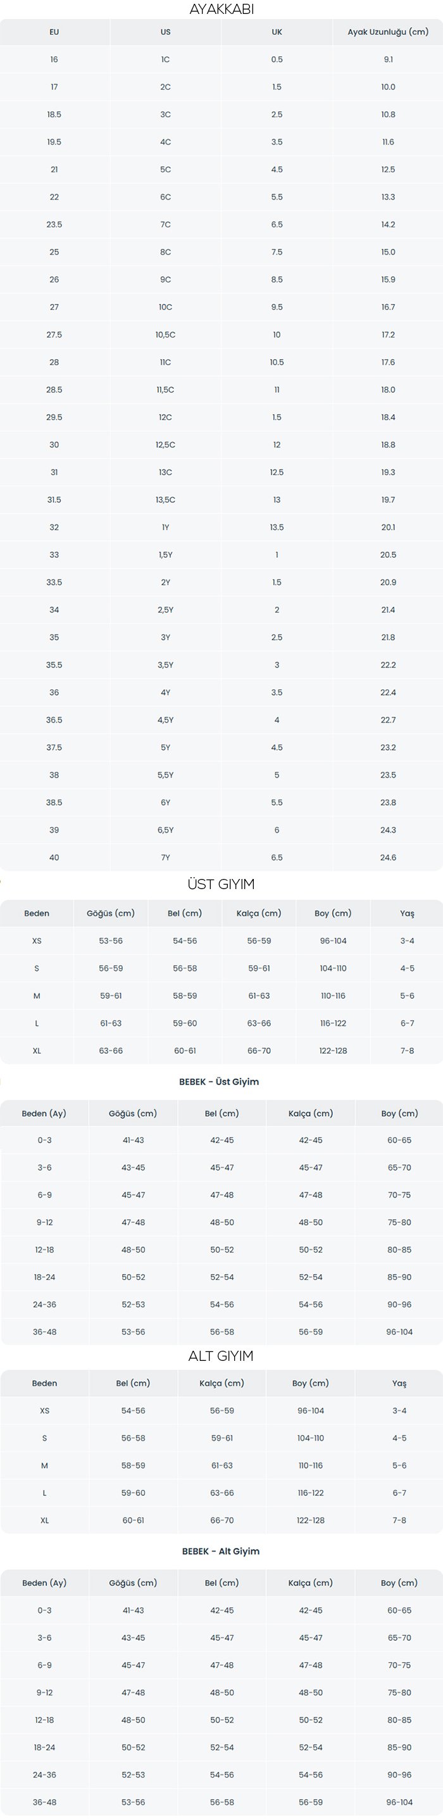Screen dimensions: 443x1820
Task: Select 36-48 month row in BEBEK - Alt Giyim
Action: 221,1802
